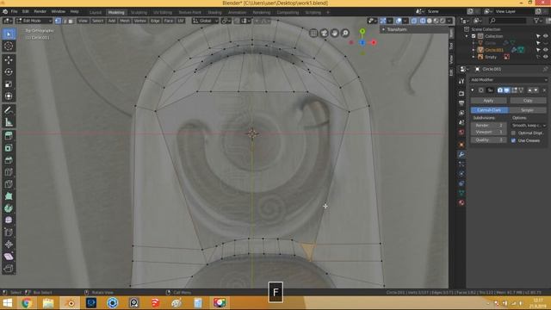
Task: Choose the combined Transform tool
Action: click(9, 96)
